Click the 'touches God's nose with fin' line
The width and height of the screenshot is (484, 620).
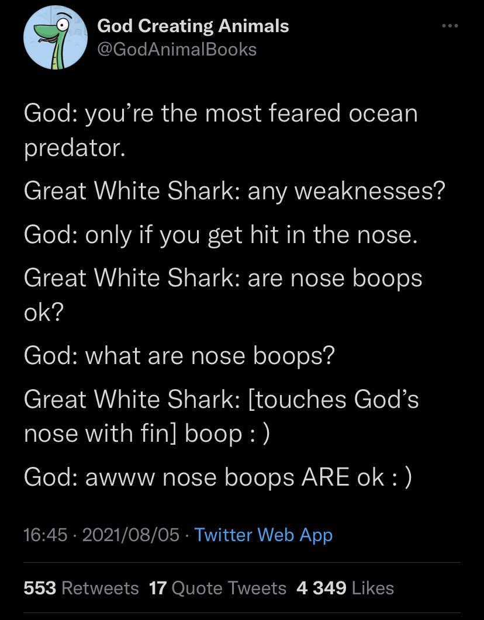point(221,400)
